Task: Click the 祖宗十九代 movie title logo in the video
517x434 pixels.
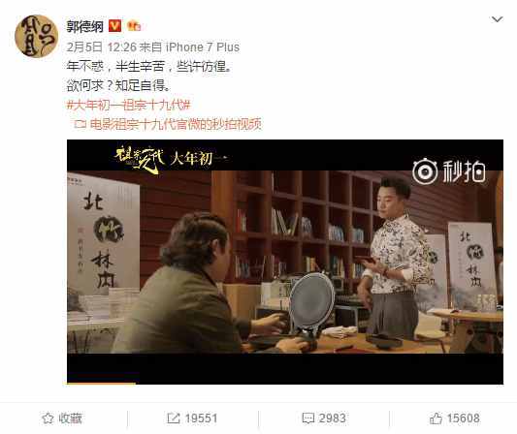Action: (139, 158)
